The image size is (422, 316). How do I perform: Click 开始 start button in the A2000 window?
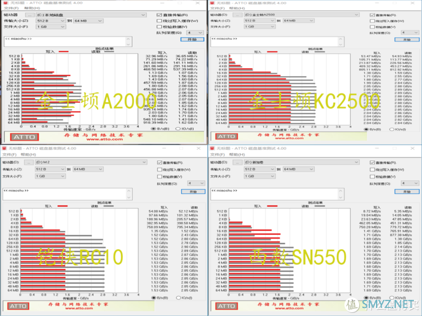[192, 39]
